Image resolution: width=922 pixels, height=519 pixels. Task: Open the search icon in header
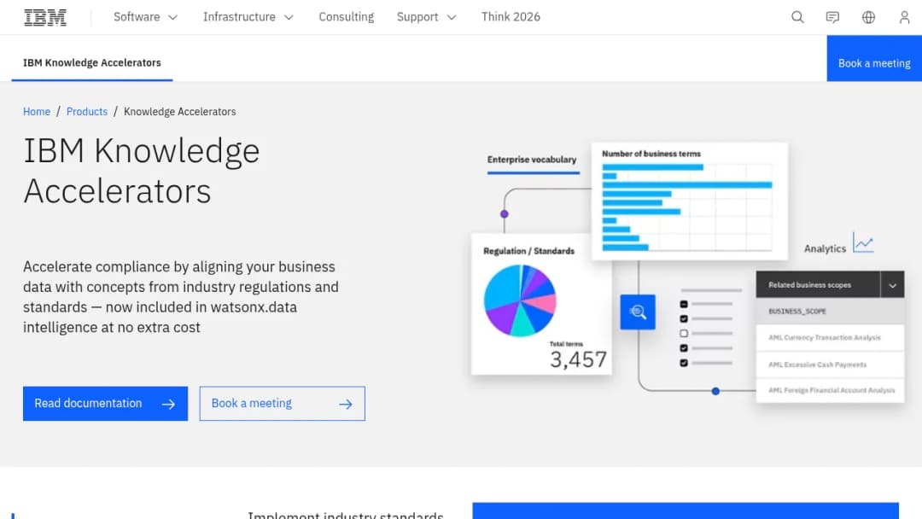coord(797,17)
